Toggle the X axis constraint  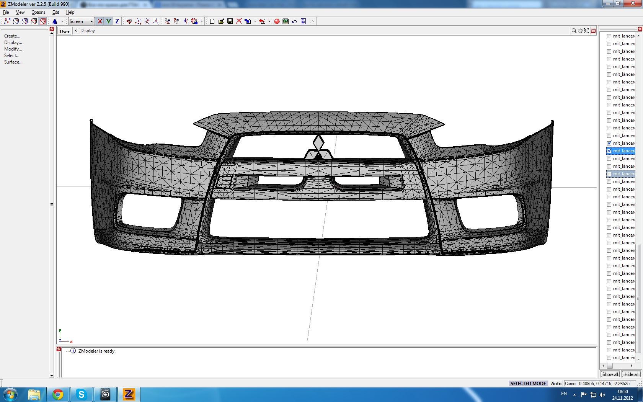point(100,21)
